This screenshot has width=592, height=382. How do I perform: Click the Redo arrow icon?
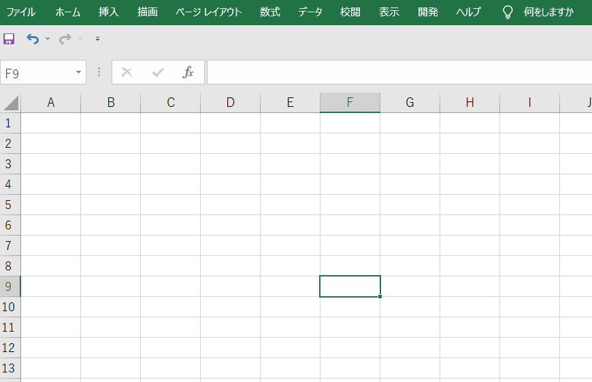coord(65,39)
